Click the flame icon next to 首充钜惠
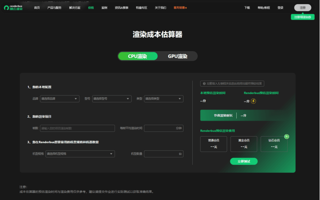Screen dimensions: 320x200 tap(186, 8)
